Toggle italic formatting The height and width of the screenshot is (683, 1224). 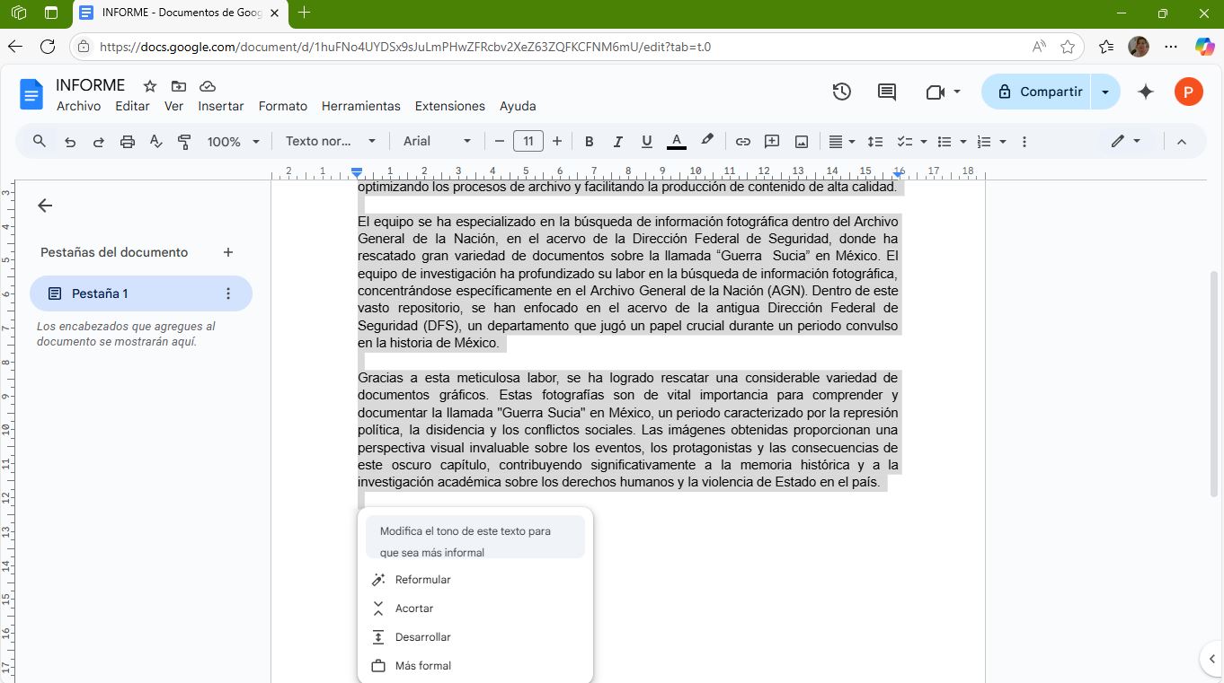pos(617,142)
